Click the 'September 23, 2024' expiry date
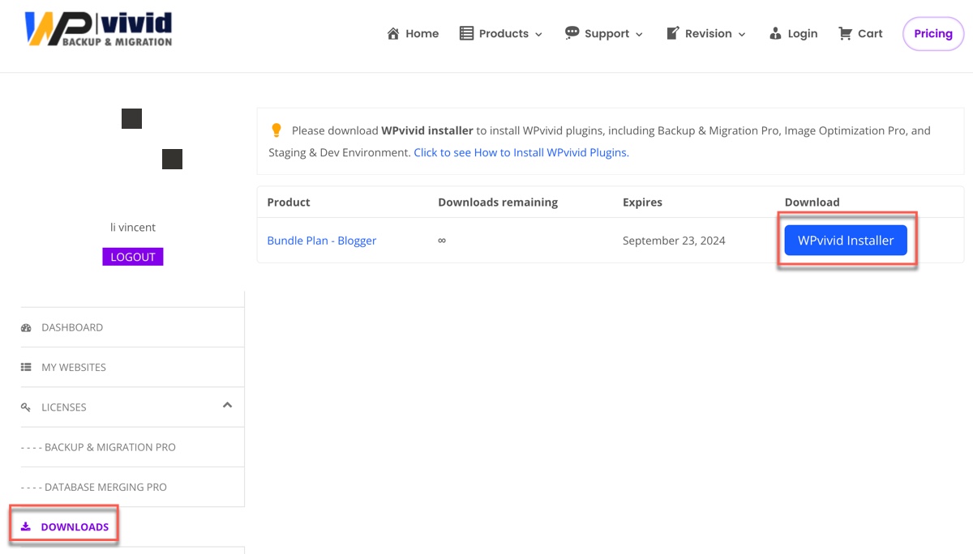 tap(674, 241)
